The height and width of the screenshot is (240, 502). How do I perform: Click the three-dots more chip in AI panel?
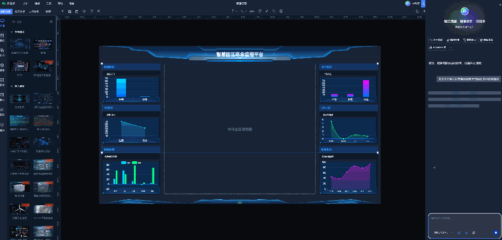coord(451,47)
